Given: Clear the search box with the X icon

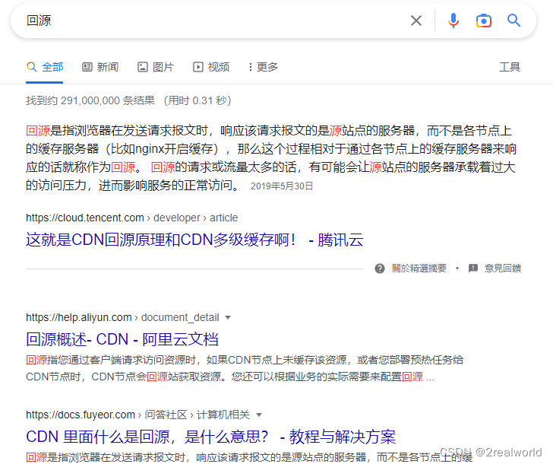Looking at the screenshot, I should coord(416,21).
